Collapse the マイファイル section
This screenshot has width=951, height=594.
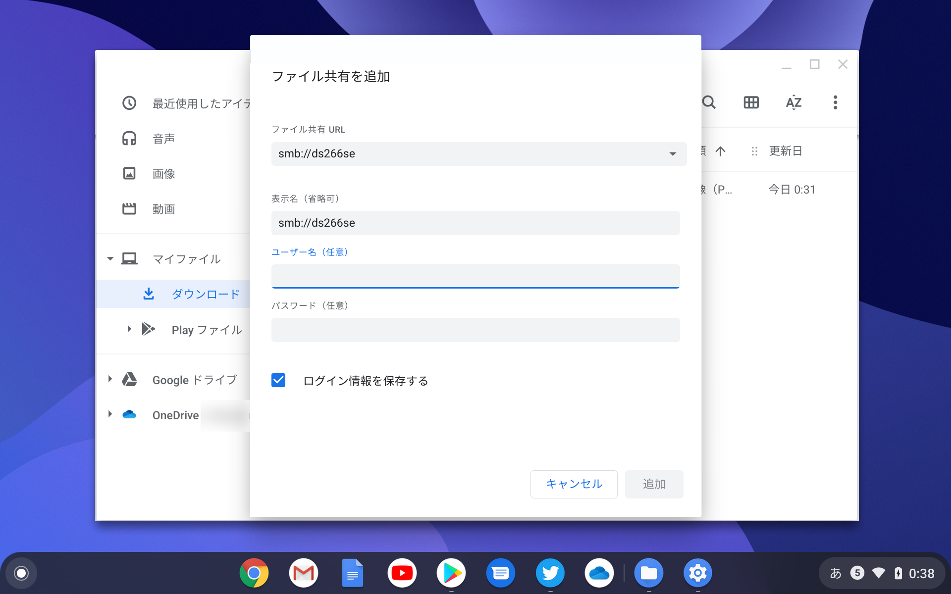point(110,258)
